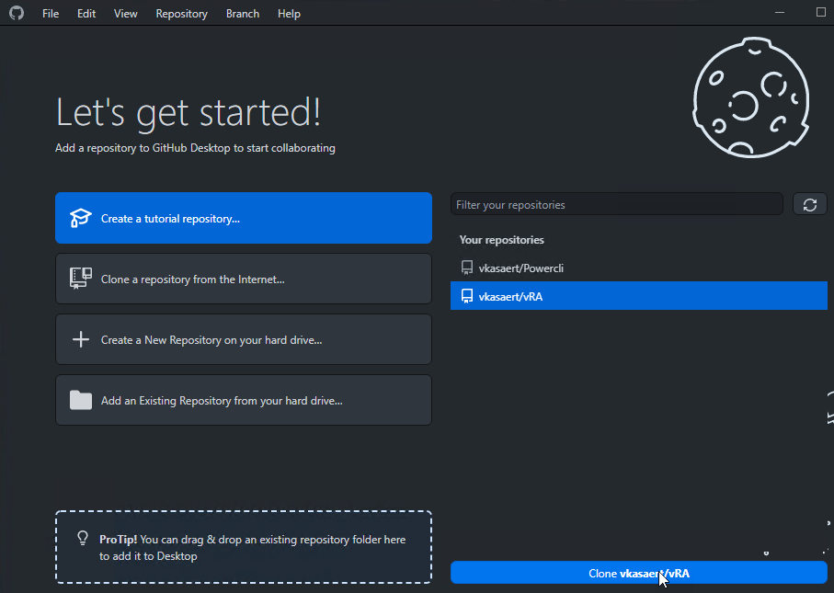
Task: Open the Branch menu
Action: (x=243, y=14)
